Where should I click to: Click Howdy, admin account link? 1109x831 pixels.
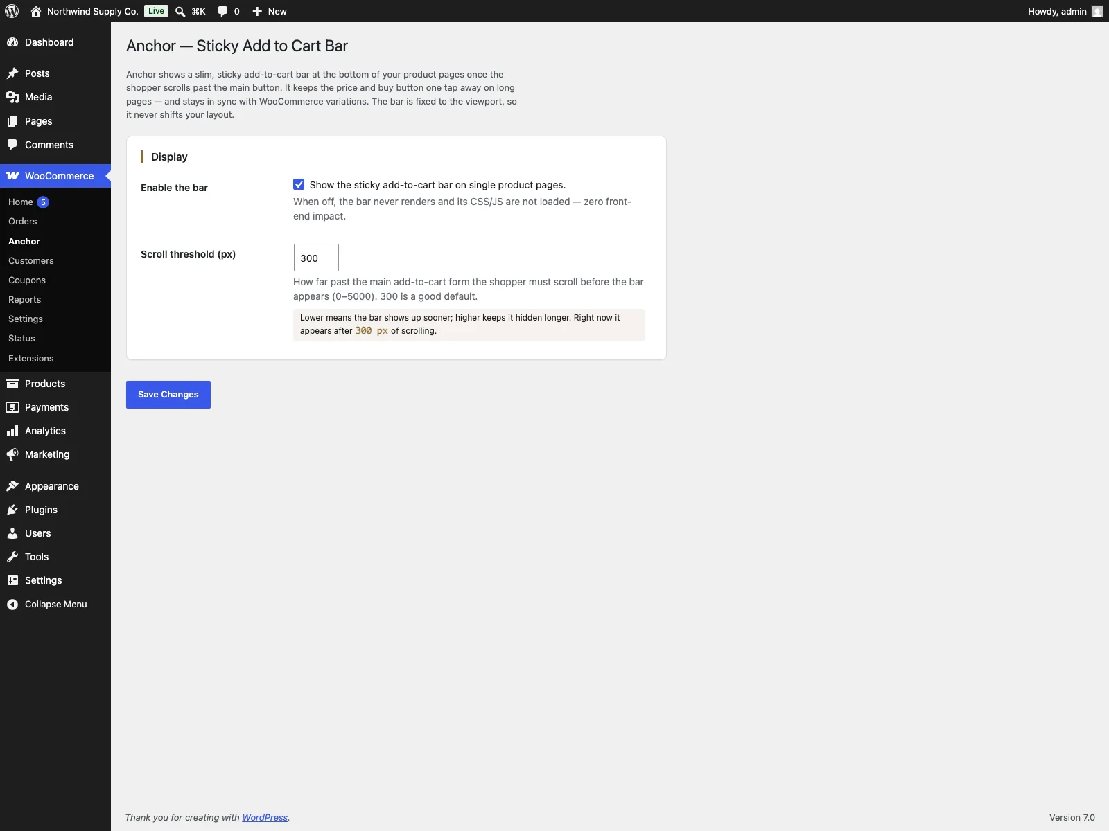tap(1057, 11)
